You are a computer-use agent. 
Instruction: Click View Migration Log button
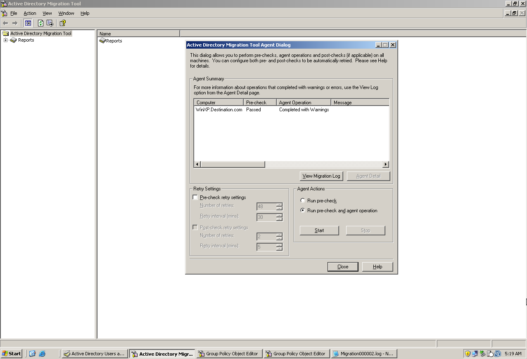click(321, 176)
